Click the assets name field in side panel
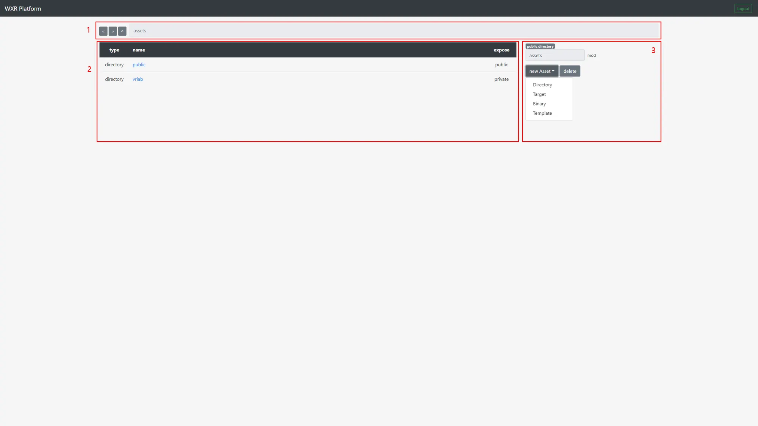Screen dimensions: 758x426 [x=554, y=55]
